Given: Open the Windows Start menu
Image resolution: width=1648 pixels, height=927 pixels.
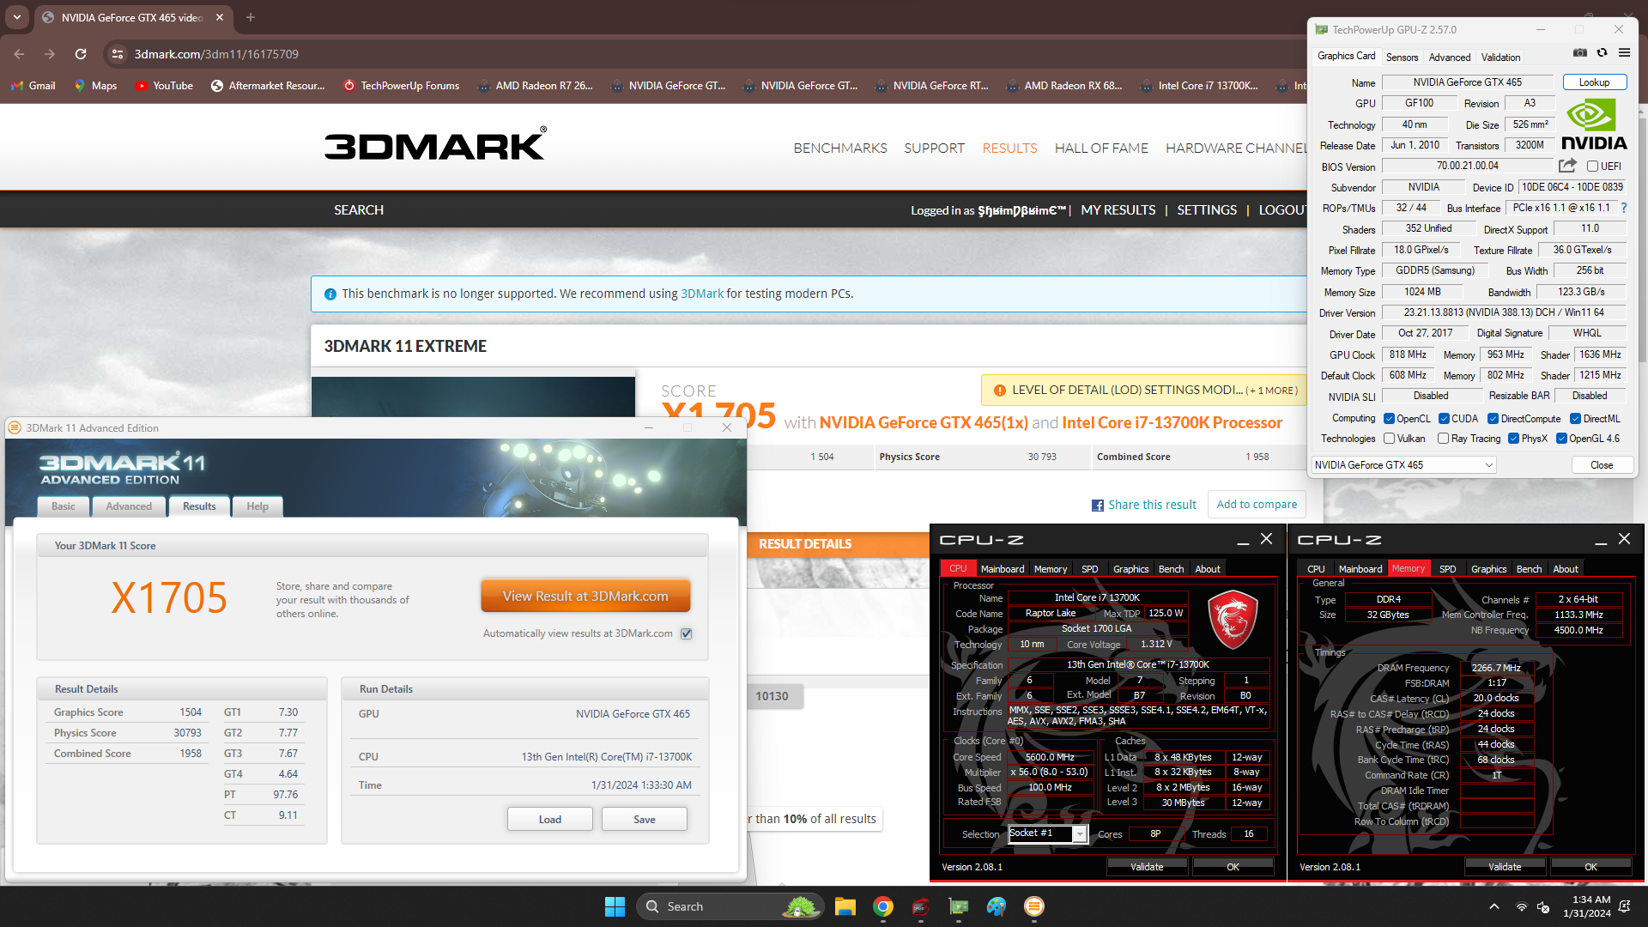Looking at the screenshot, I should (615, 906).
